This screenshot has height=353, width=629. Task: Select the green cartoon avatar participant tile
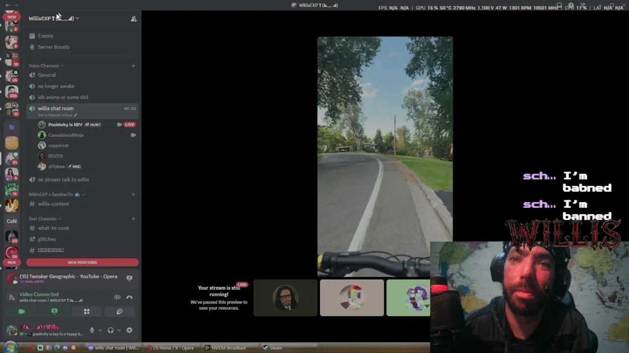(408, 298)
